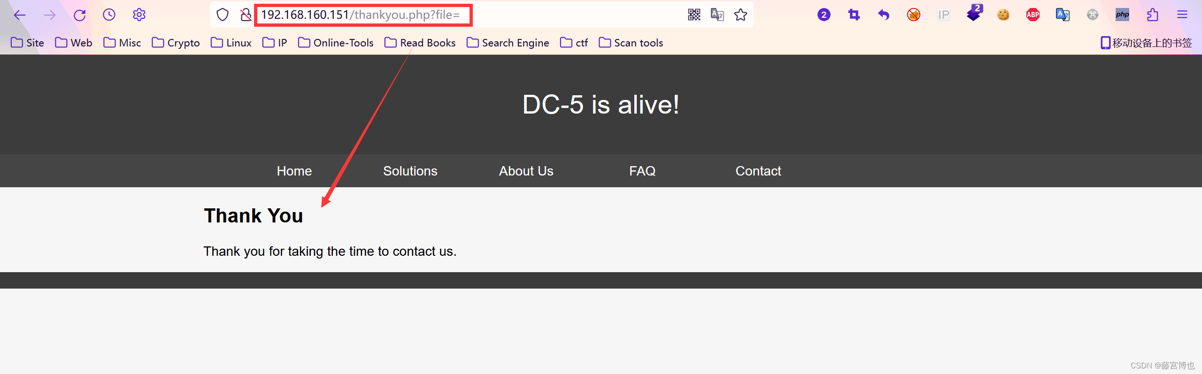Visit the About Us page
The width and height of the screenshot is (1202, 374).
[526, 171]
